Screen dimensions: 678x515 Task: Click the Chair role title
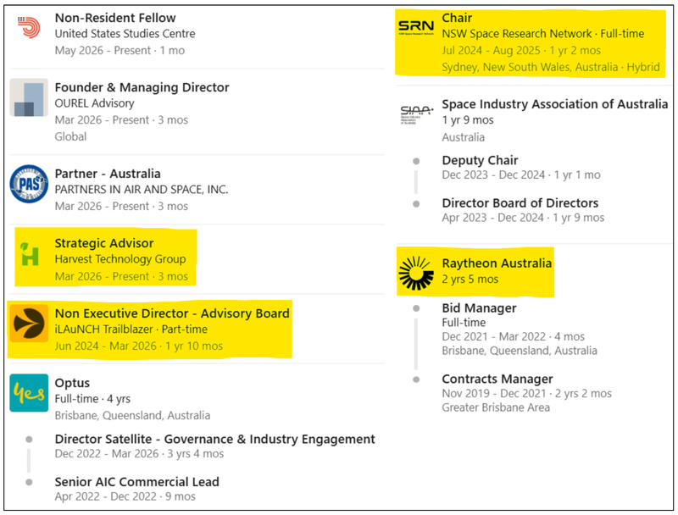point(457,18)
